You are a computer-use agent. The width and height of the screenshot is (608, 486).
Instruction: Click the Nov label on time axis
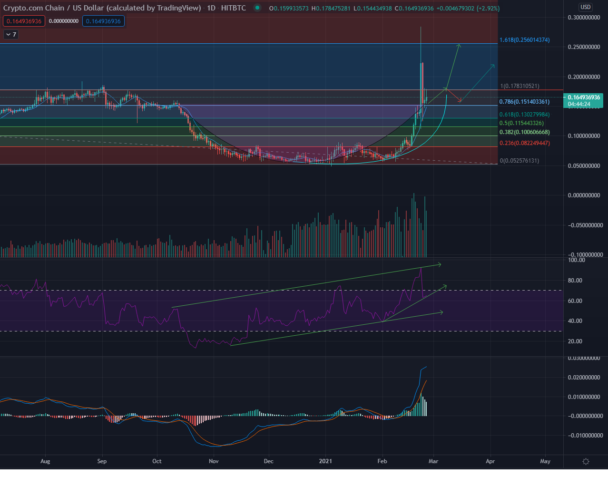click(214, 461)
